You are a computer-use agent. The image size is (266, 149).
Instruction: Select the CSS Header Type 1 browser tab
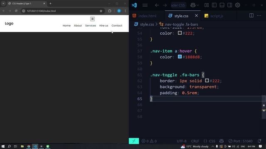coord(27,4)
